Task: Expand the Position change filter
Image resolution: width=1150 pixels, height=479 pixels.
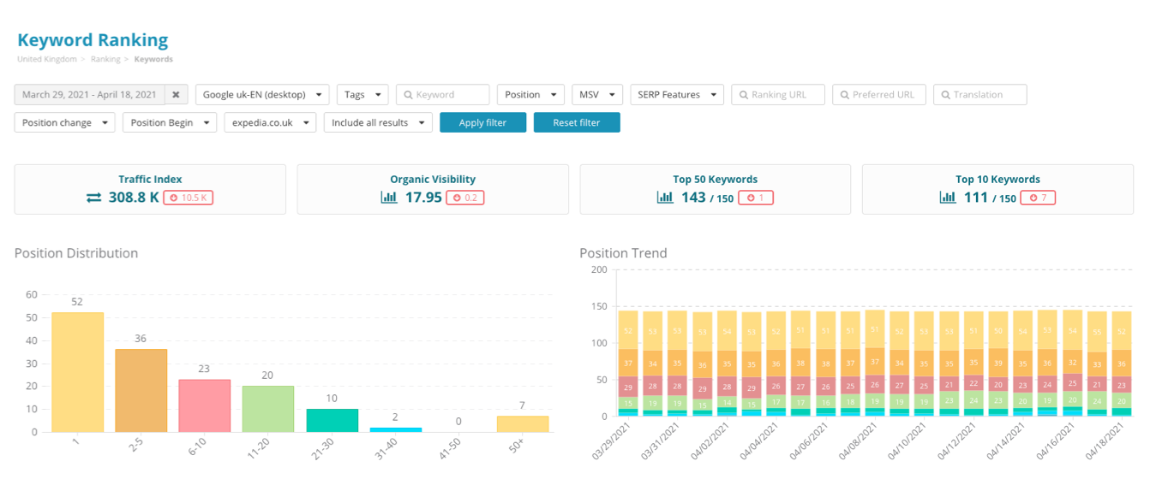Action: click(64, 123)
